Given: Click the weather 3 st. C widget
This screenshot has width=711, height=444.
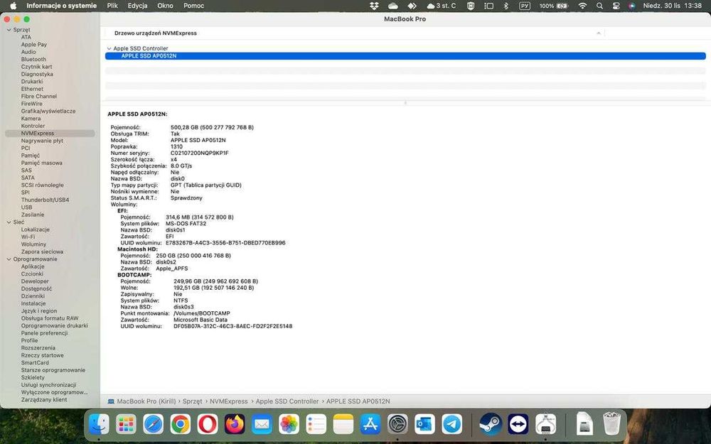Looking at the screenshot, I should (442, 6).
